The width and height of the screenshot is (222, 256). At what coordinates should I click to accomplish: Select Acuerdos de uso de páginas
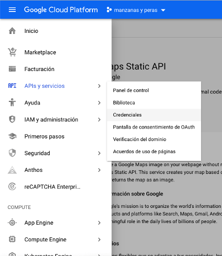click(x=154, y=152)
